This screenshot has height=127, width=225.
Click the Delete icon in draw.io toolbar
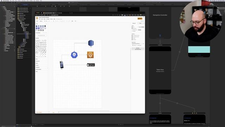(x=53, y=21)
